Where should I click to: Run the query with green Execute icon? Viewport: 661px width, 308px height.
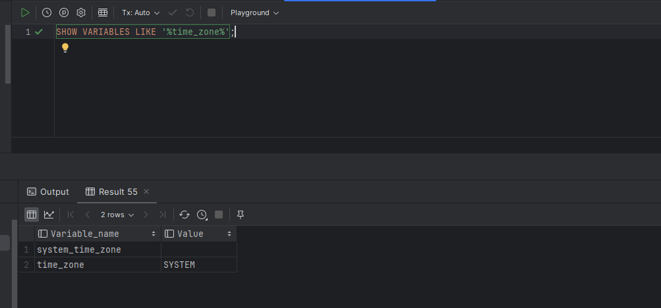(25, 13)
